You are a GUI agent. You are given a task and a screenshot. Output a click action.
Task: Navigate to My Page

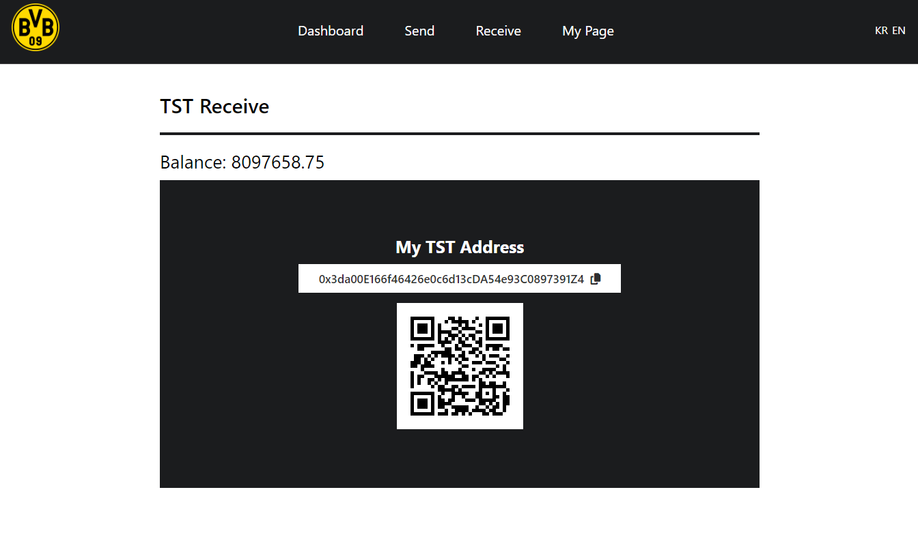click(x=588, y=31)
